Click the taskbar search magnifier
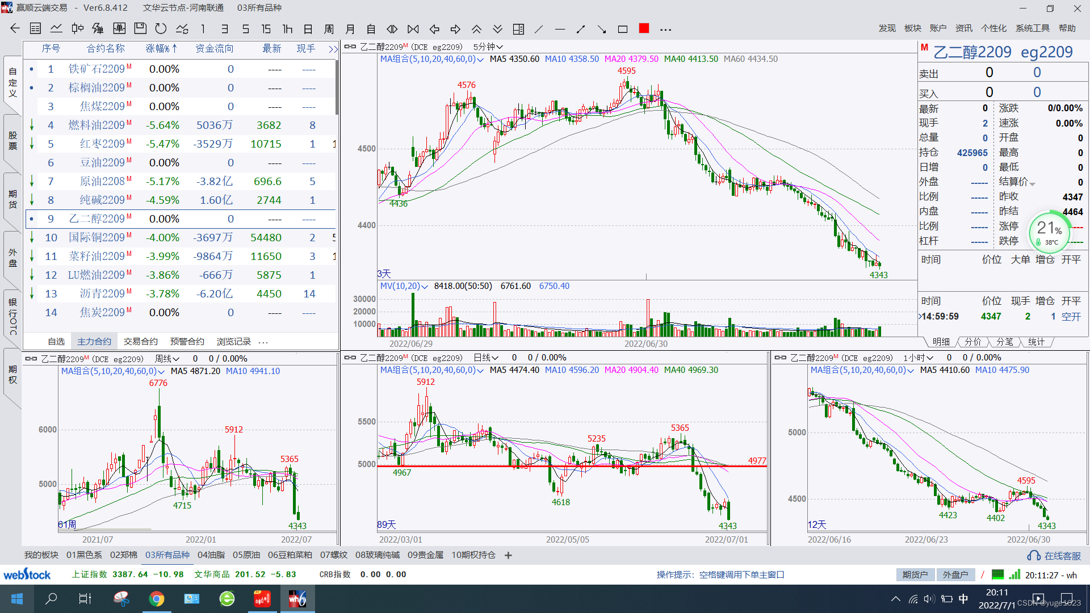This screenshot has width=1090, height=613. point(51,599)
